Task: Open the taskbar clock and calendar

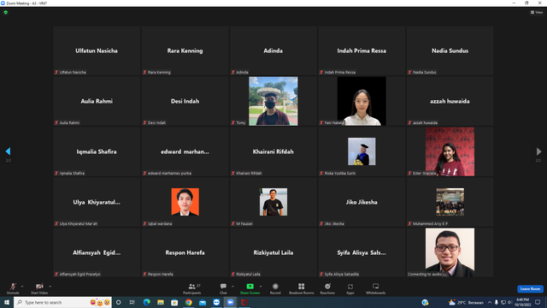Action: (522, 302)
